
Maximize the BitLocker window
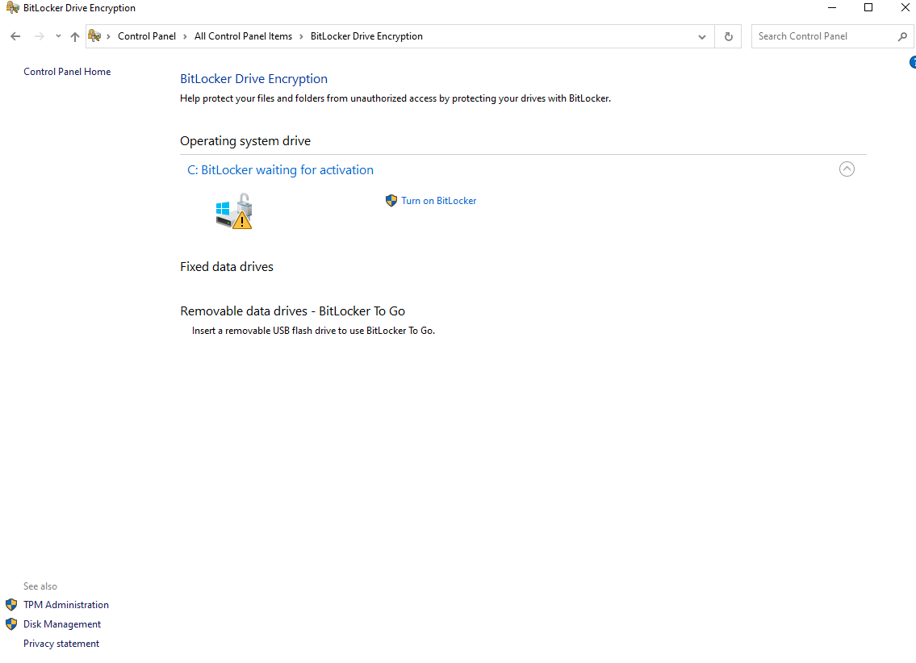tap(868, 7)
